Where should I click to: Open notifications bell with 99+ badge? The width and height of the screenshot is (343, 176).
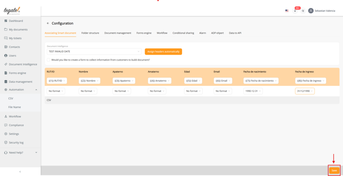click(295, 11)
